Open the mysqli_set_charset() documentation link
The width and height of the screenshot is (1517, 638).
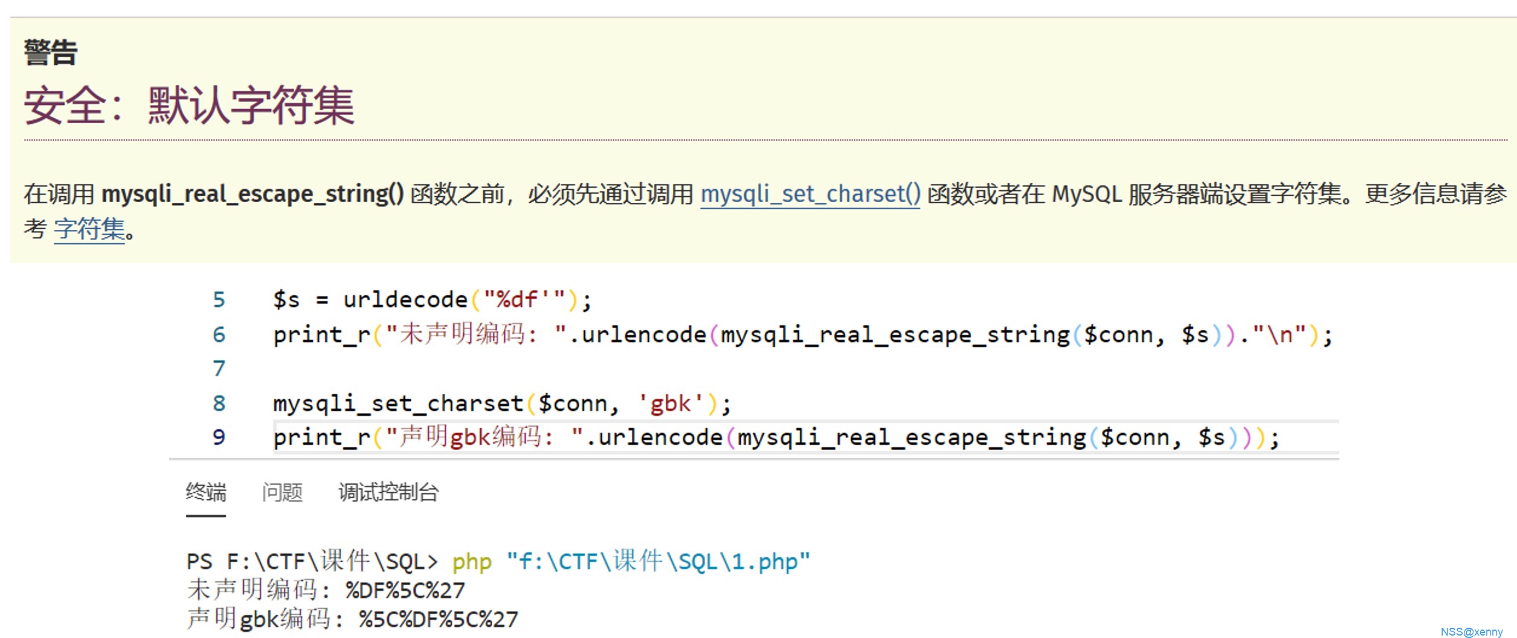810,194
